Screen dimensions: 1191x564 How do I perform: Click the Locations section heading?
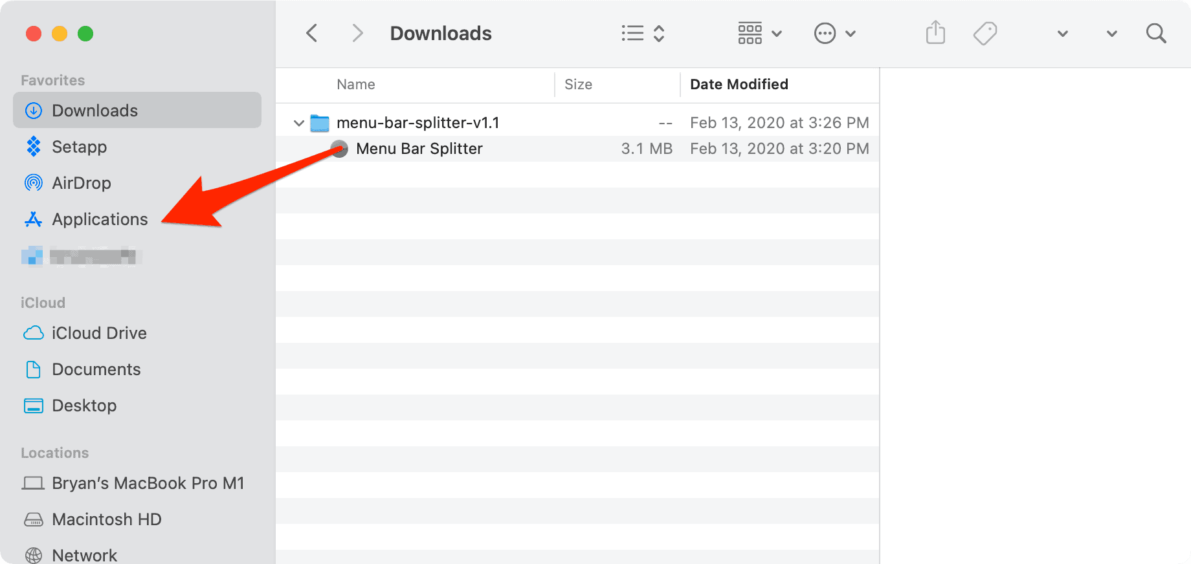[55, 453]
